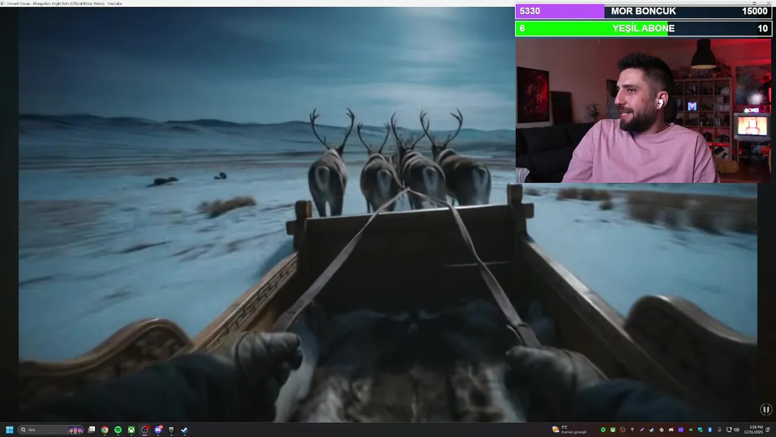Open Spotify from the taskbar
This screenshot has width=776, height=437.
coord(118,430)
